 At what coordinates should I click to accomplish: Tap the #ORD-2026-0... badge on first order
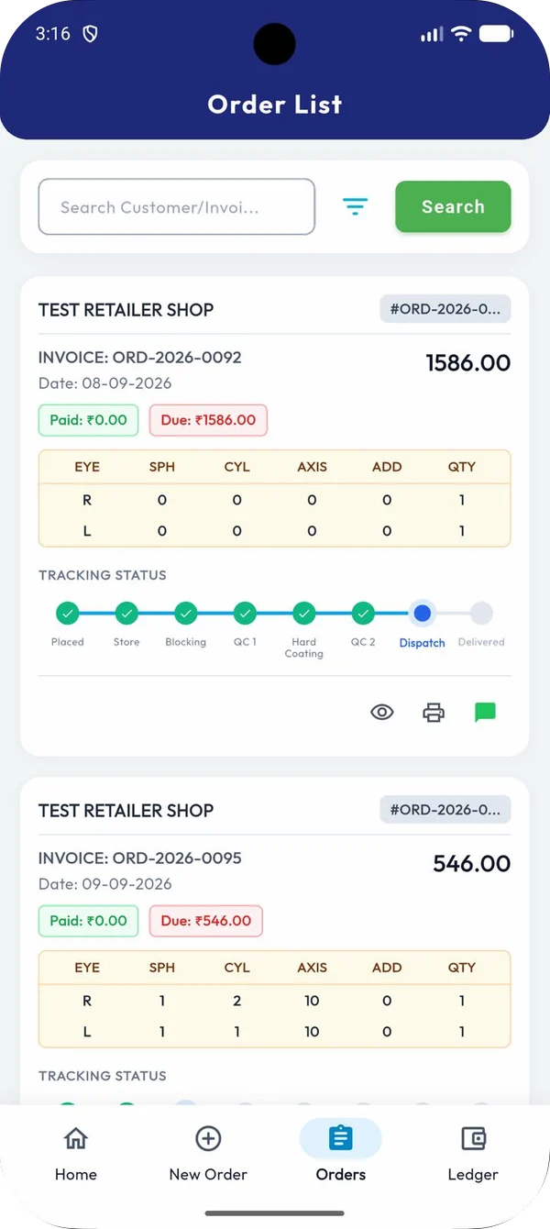tap(445, 309)
